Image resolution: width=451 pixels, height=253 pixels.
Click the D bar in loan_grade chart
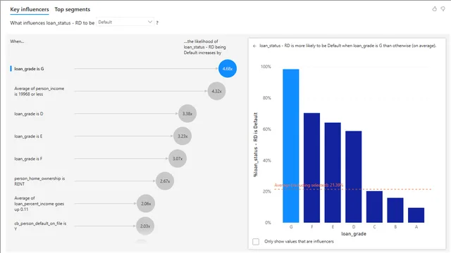coord(354,176)
